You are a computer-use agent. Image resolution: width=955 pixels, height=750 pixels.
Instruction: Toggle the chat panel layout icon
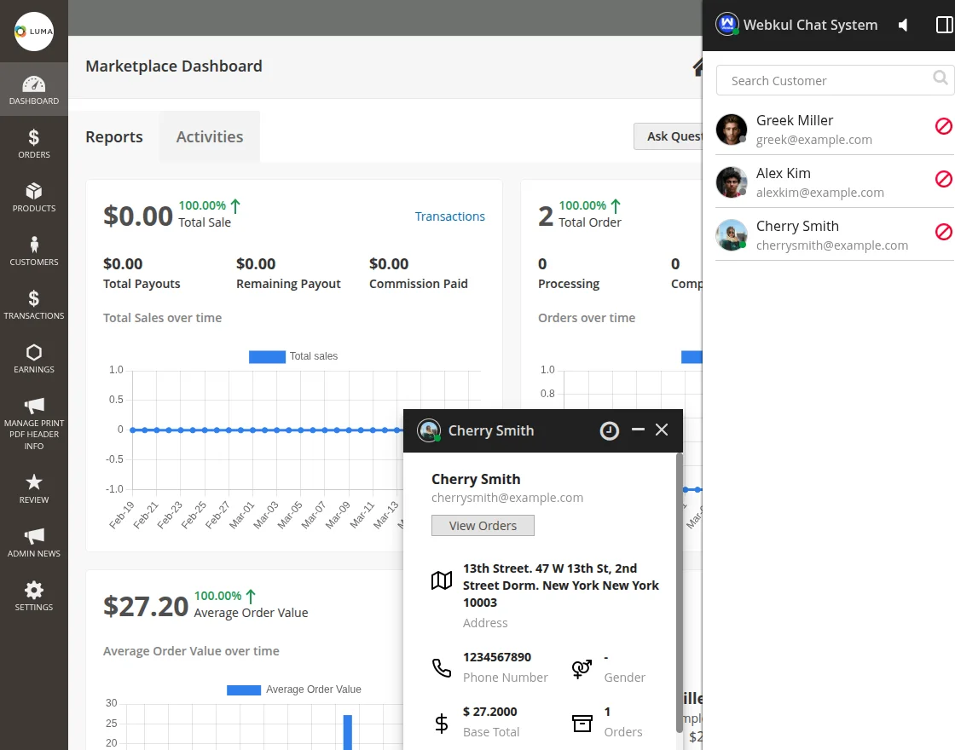tap(944, 26)
